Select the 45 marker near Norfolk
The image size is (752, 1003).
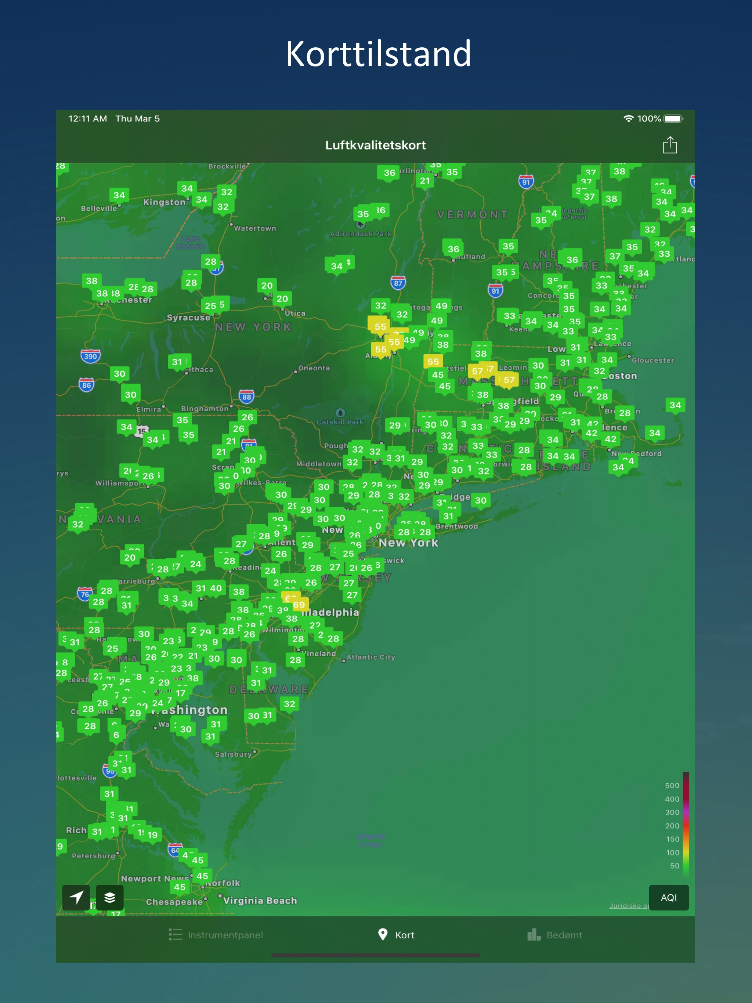pyautogui.click(x=202, y=876)
